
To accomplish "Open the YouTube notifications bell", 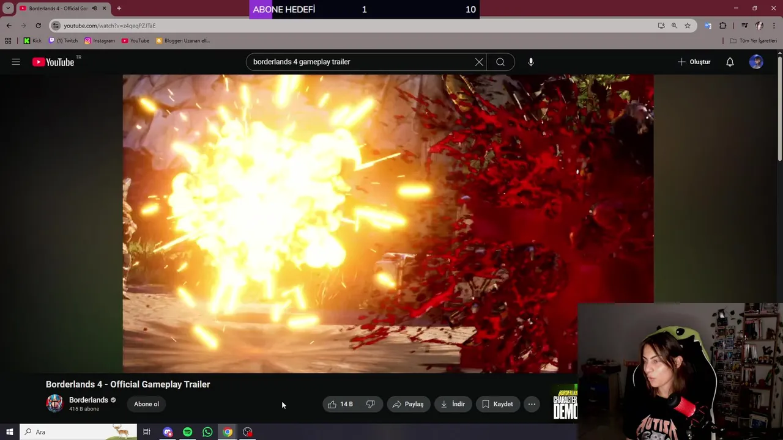I will (x=730, y=62).
